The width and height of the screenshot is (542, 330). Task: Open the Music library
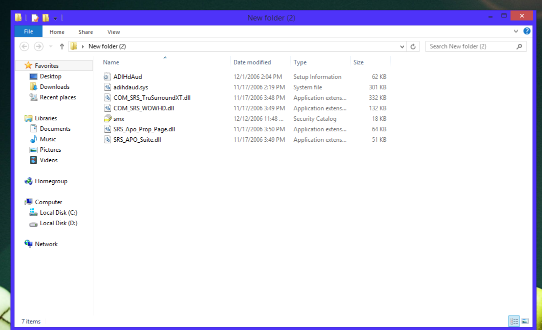click(x=47, y=139)
